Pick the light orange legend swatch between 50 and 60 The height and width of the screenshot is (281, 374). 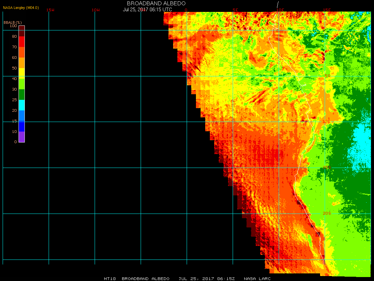[22, 63]
